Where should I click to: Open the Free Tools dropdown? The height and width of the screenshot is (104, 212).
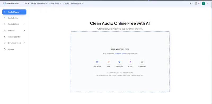pyautogui.click(x=55, y=4)
